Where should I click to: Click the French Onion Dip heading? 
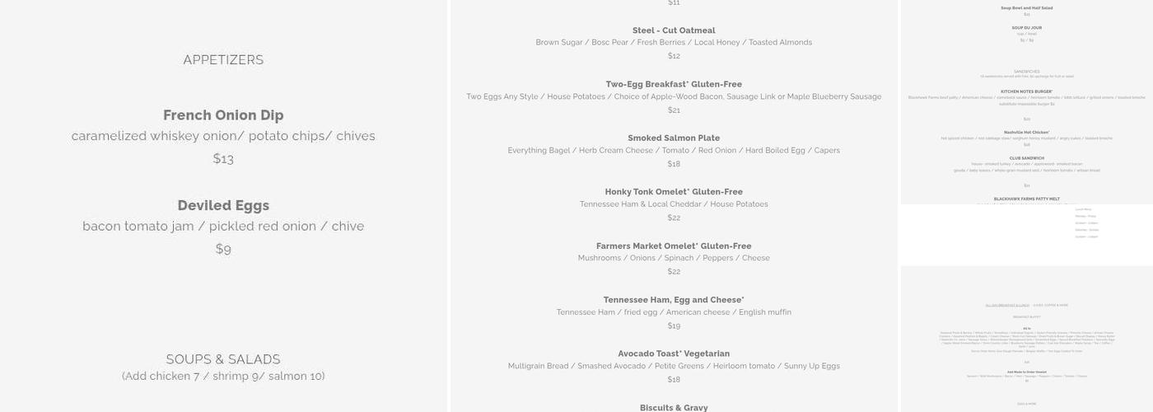coord(223,115)
